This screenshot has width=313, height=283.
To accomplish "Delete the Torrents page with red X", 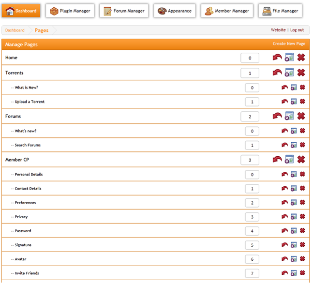I will [x=301, y=73].
